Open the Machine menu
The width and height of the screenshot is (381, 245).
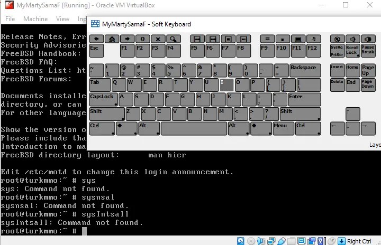pos(35,19)
